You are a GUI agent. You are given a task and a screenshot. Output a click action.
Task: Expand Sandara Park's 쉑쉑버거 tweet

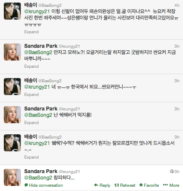[x=31, y=123]
